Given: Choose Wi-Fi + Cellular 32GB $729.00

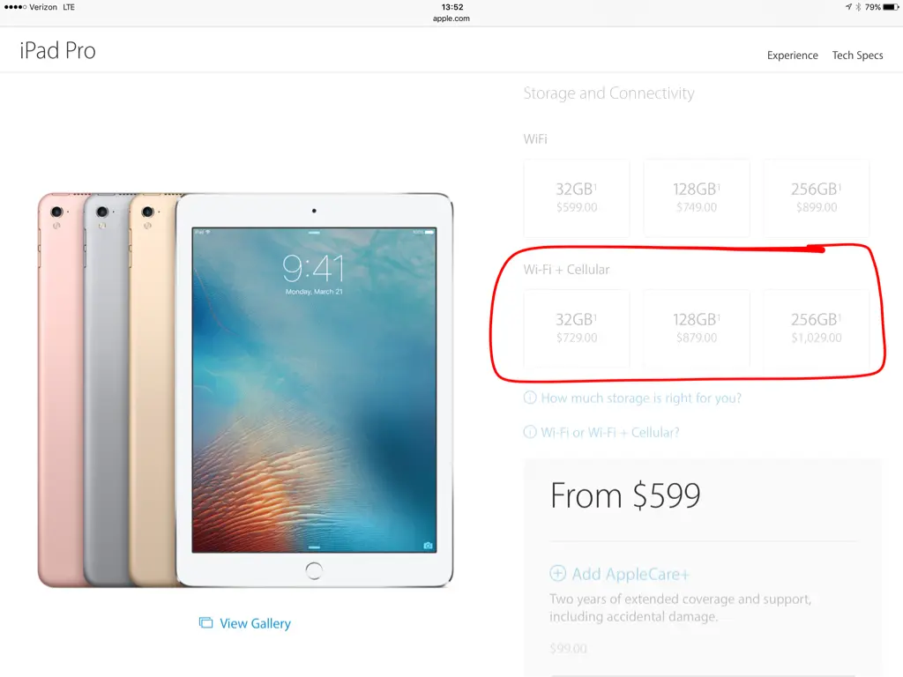Looking at the screenshot, I should point(577,329).
